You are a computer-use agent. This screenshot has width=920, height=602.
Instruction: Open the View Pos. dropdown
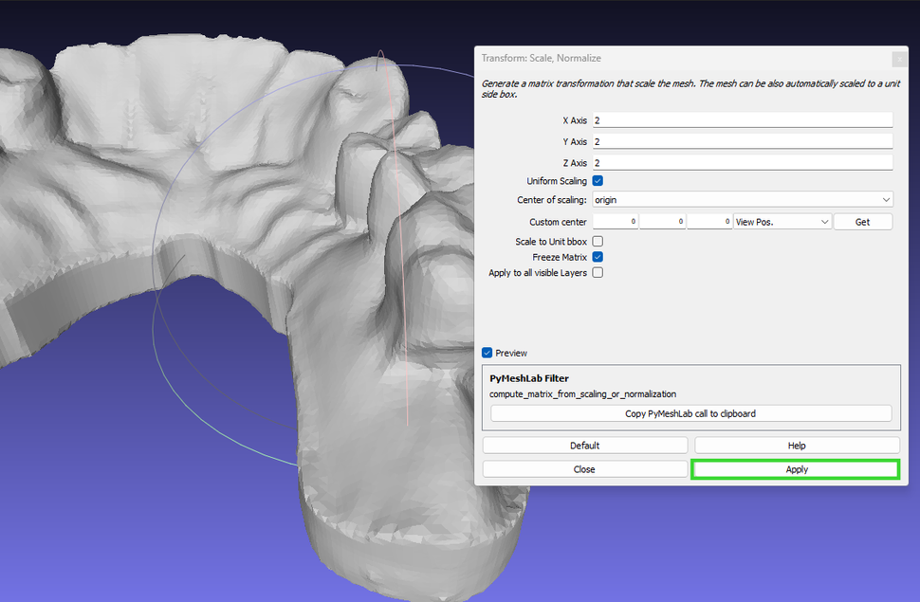pos(782,220)
